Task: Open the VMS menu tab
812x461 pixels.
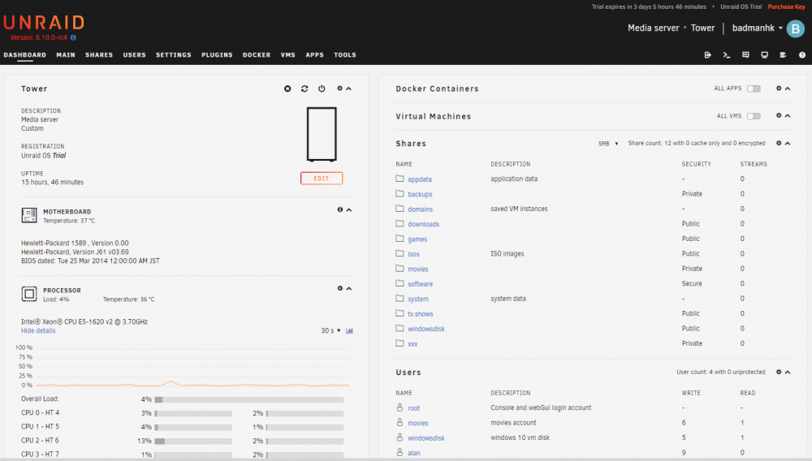Action: point(288,55)
